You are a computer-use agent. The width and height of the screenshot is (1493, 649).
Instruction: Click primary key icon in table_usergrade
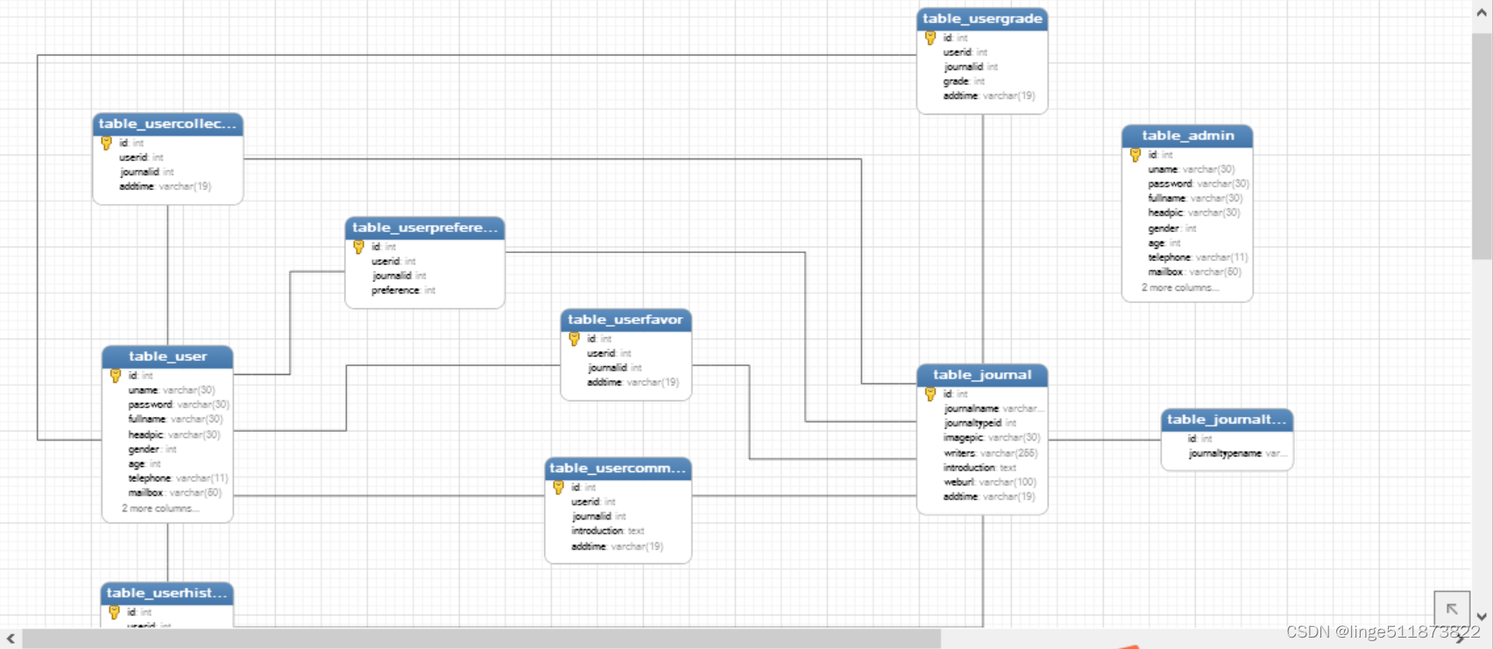930,39
